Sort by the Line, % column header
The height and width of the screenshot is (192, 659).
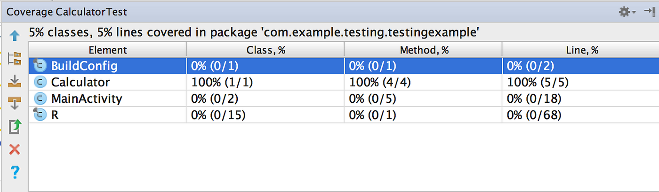pyautogui.click(x=580, y=50)
